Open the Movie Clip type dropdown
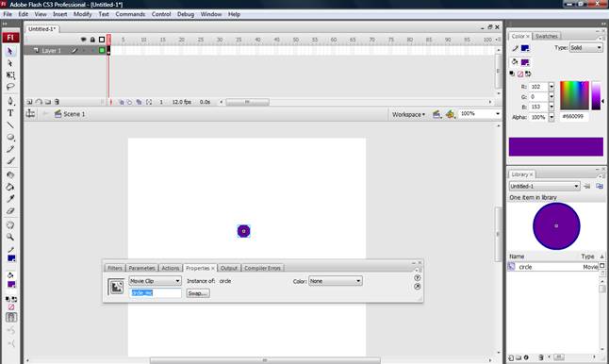Screen dimensions: 609x364 coord(155,281)
